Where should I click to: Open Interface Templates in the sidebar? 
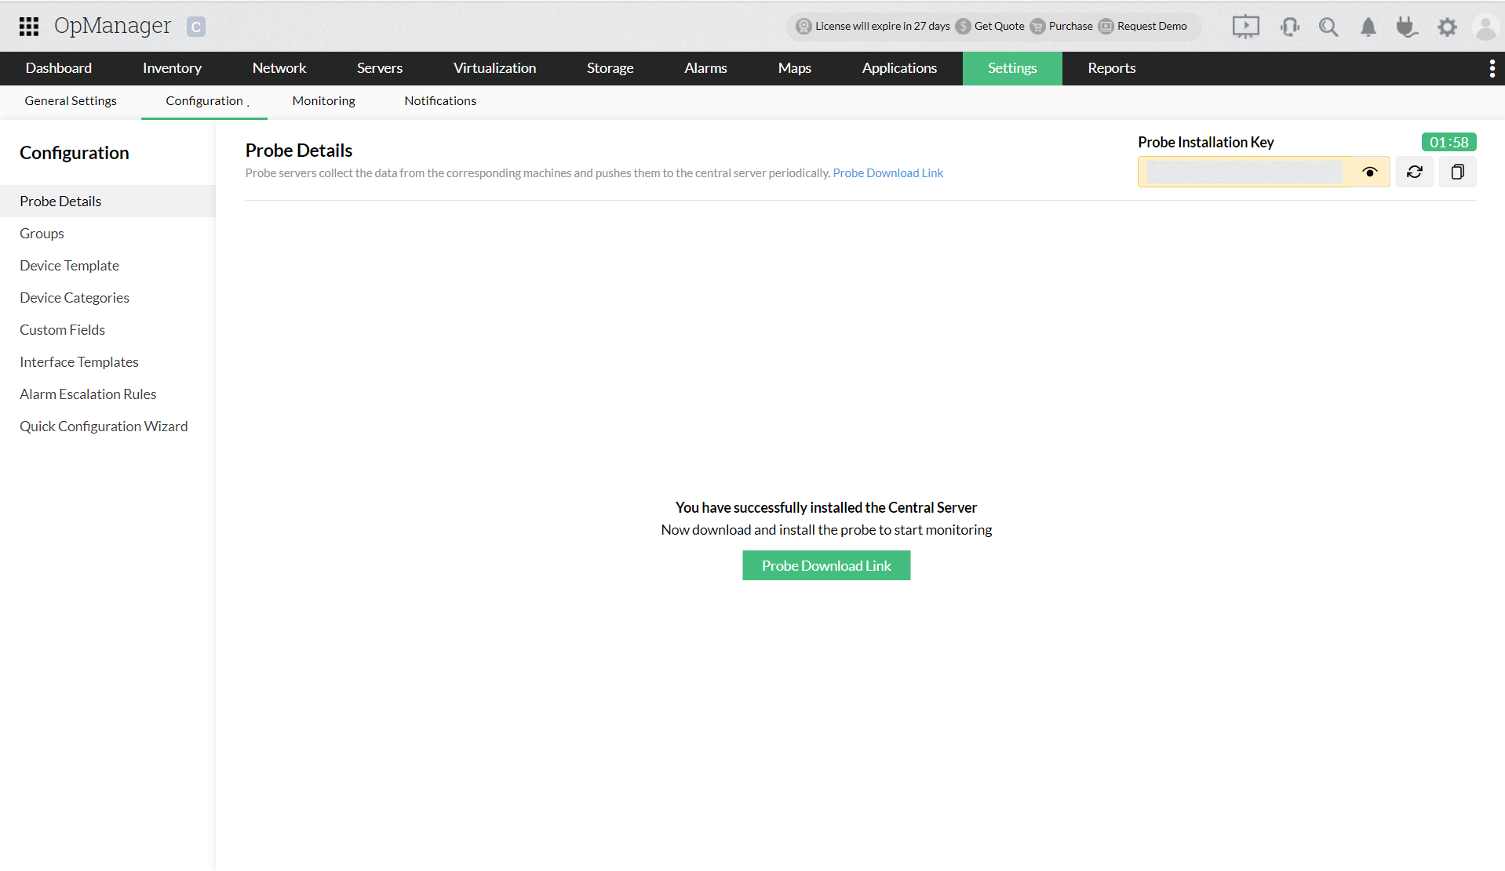point(107,362)
